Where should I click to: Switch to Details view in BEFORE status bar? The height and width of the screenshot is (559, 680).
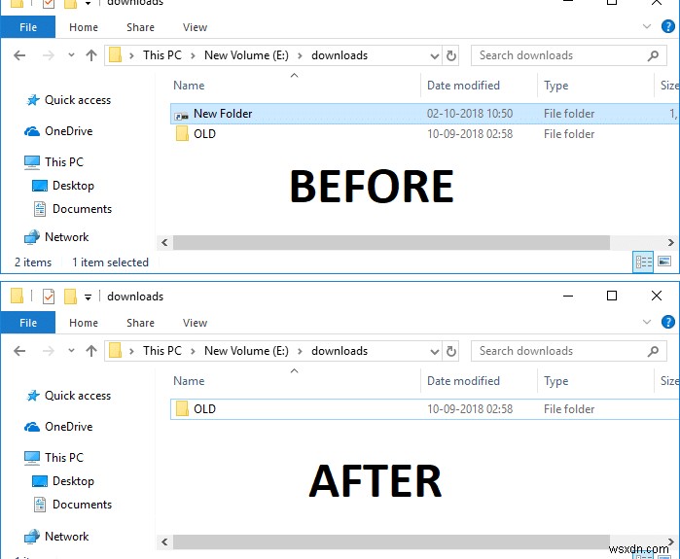pos(644,262)
